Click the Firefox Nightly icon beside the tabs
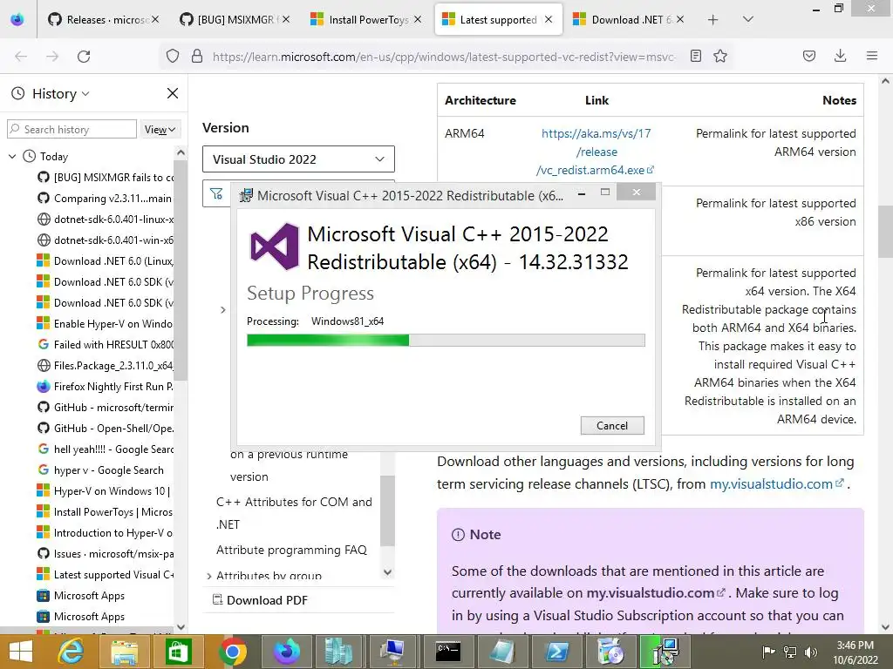Viewport: 893px width, 669px height. 17,20
